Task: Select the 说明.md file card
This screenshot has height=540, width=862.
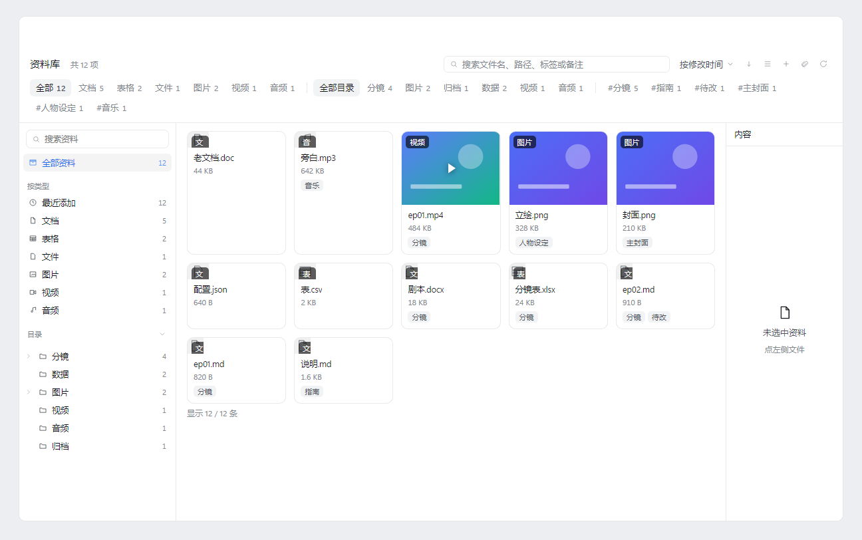Action: (x=343, y=370)
